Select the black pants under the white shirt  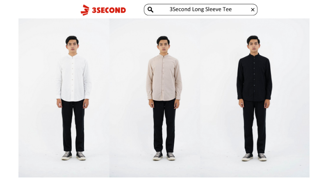73,126
